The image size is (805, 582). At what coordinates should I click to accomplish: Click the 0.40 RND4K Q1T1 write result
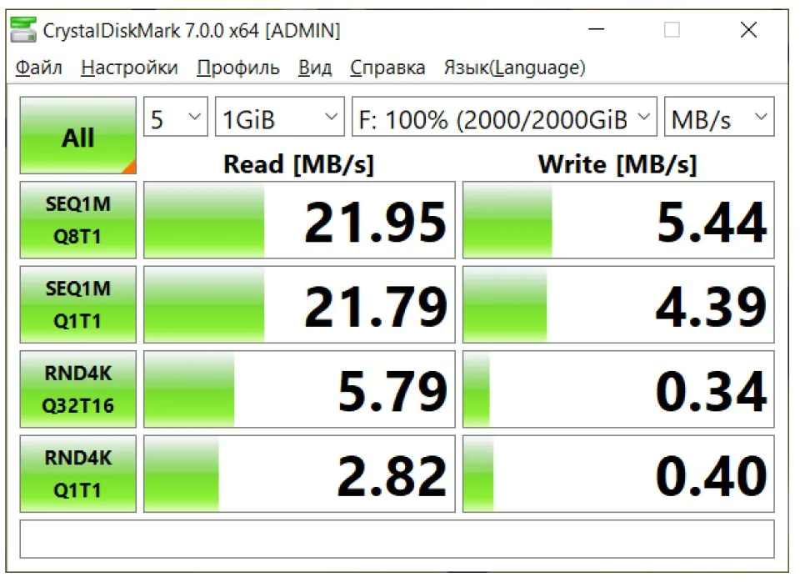618,474
